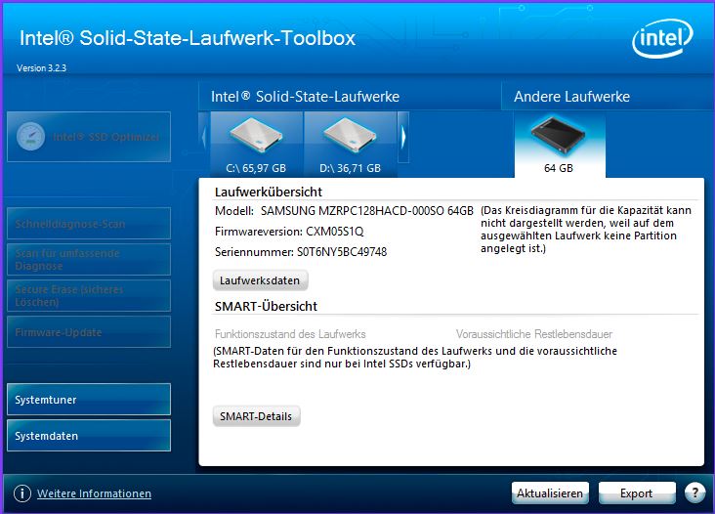Image resolution: width=715 pixels, height=514 pixels.
Task: Click the Andere Laufwerke header
Action: tap(571, 96)
